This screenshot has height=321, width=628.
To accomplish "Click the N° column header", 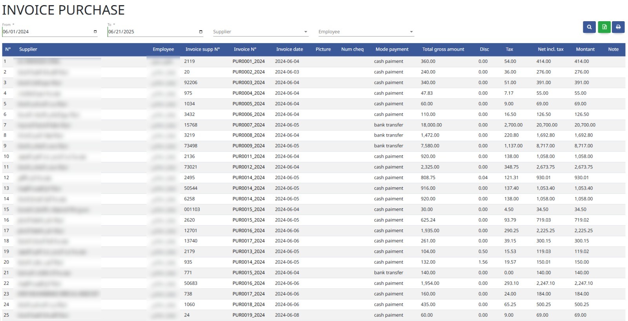I will (x=8, y=49).
